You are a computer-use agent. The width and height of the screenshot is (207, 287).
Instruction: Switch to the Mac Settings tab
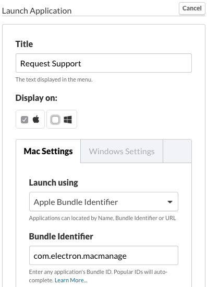[48, 151]
